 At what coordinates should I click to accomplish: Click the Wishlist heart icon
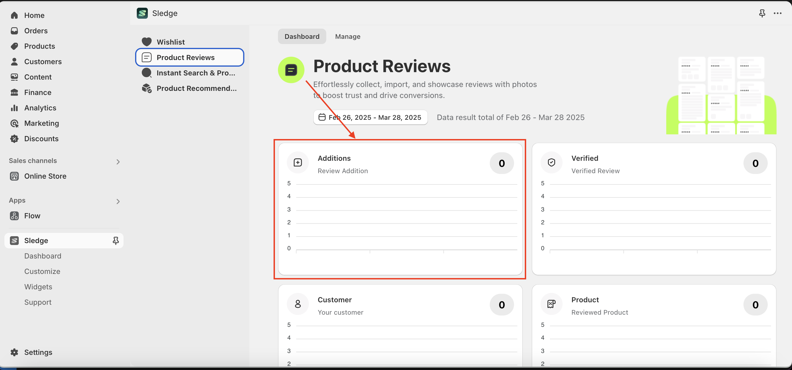click(x=147, y=42)
